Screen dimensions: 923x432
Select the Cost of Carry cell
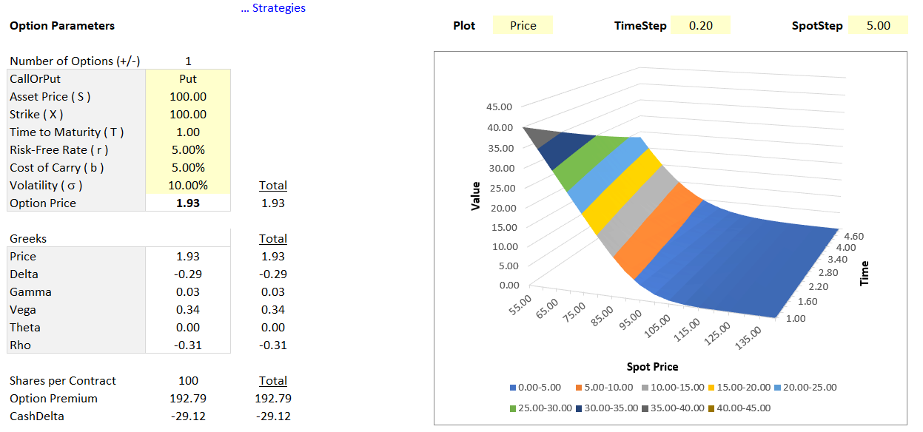[188, 167]
